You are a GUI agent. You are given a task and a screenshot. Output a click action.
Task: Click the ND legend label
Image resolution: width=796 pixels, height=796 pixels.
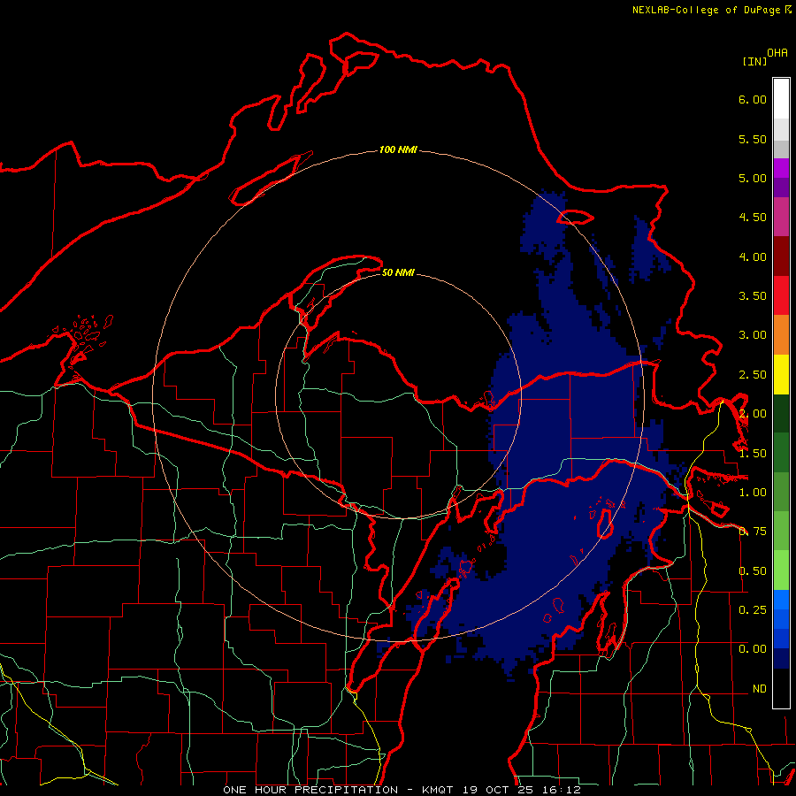[x=760, y=689]
